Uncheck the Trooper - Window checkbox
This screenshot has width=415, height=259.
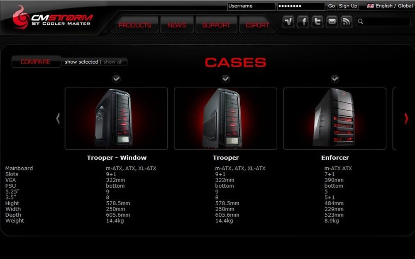[117, 79]
